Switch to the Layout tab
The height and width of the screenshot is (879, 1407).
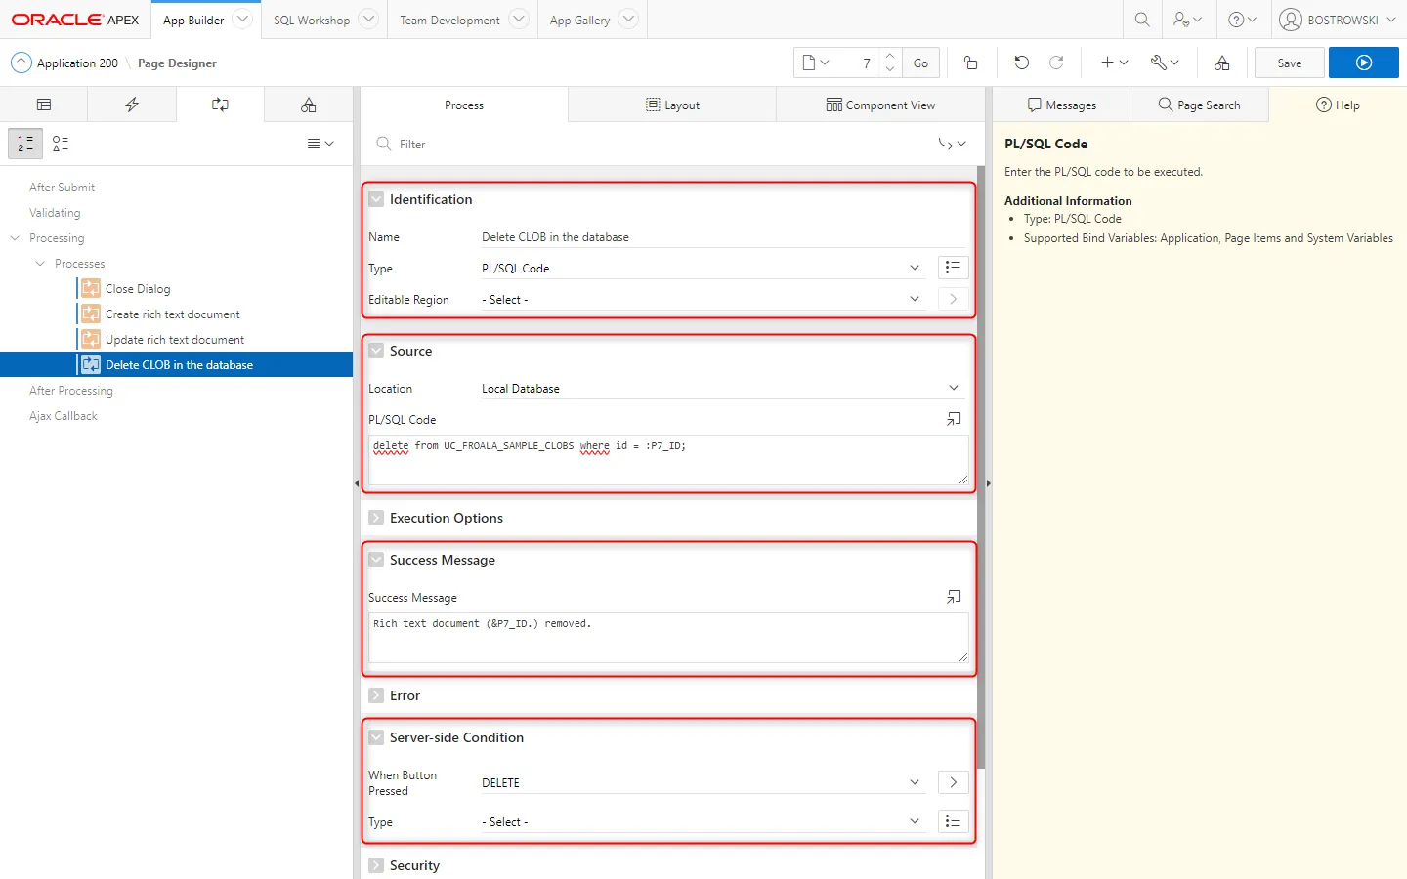click(x=672, y=105)
